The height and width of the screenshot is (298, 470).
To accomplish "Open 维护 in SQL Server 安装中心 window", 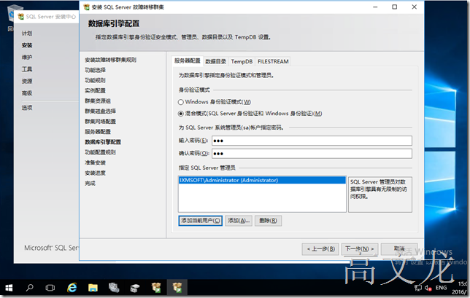I will click(27, 57).
